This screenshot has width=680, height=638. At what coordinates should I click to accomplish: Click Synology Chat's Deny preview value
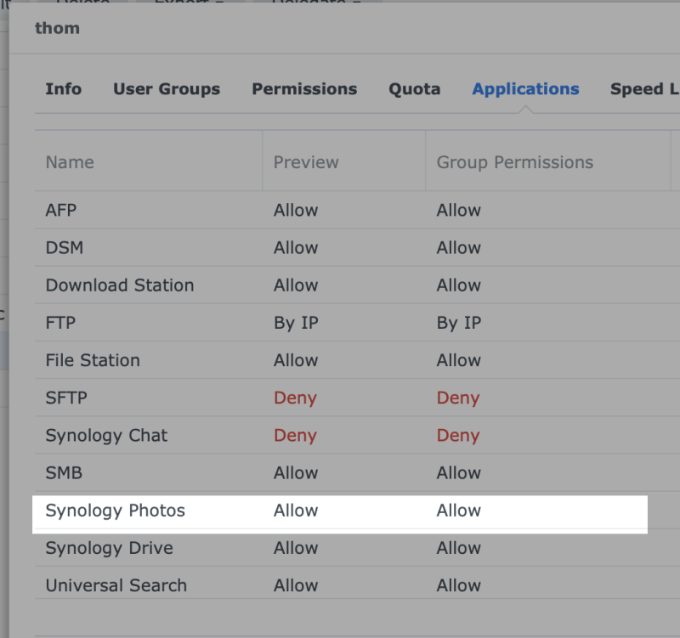[x=295, y=436]
